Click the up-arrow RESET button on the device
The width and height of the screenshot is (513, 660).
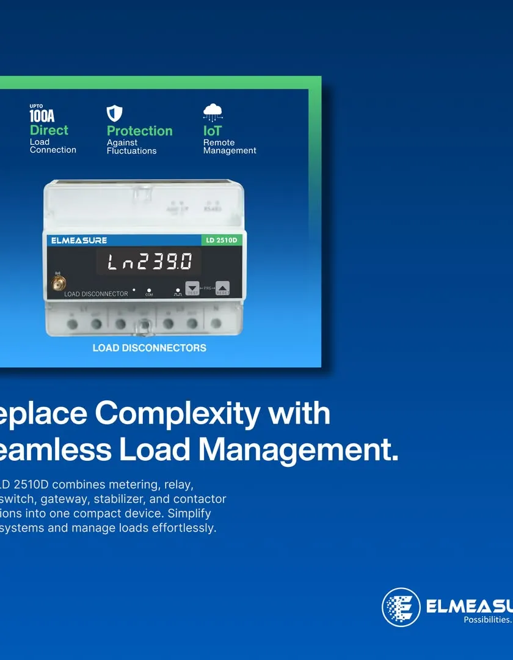pos(222,288)
